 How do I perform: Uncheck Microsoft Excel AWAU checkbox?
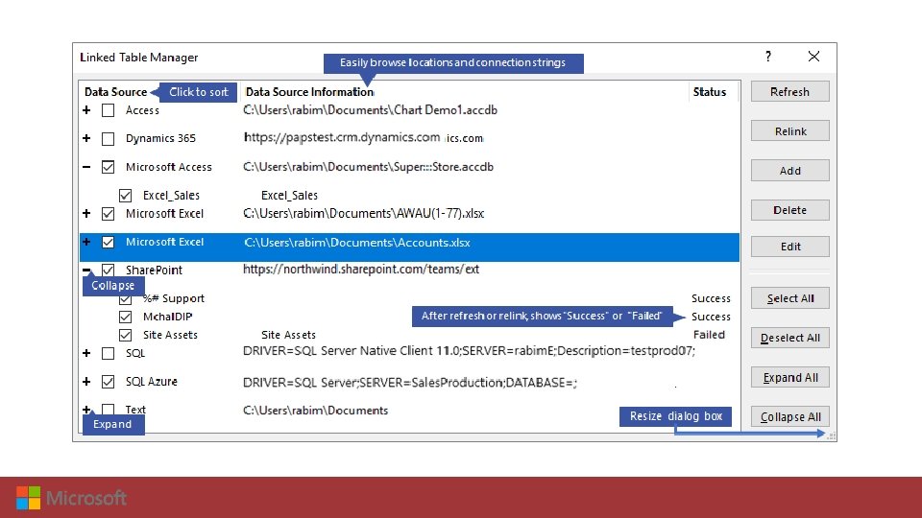click(108, 214)
